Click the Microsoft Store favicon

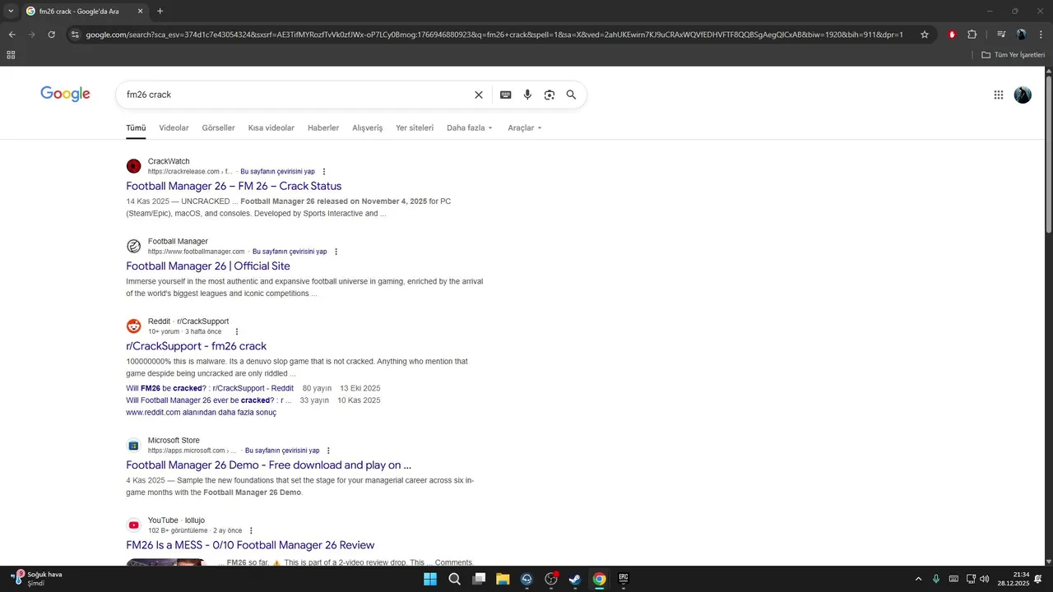click(133, 445)
